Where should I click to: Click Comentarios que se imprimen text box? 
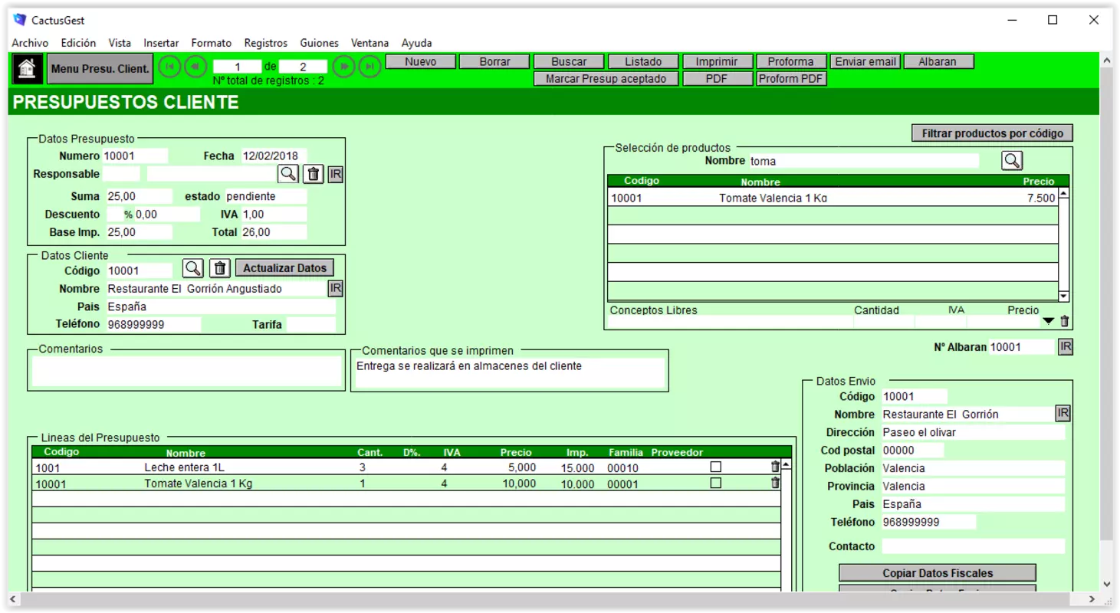[x=510, y=372]
